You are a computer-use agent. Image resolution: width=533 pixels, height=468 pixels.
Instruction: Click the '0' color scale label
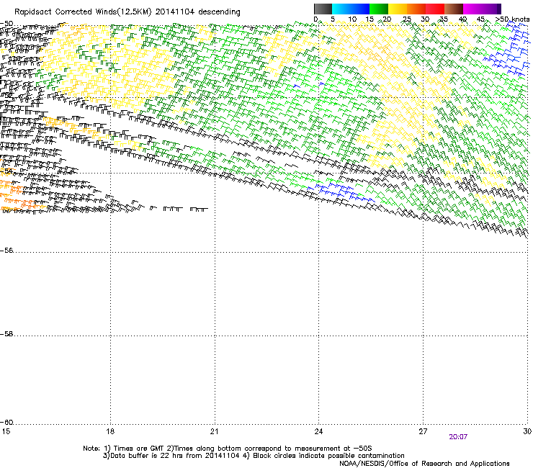pyautogui.click(x=315, y=19)
